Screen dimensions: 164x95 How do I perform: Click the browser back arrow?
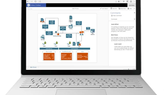(28, 1)
